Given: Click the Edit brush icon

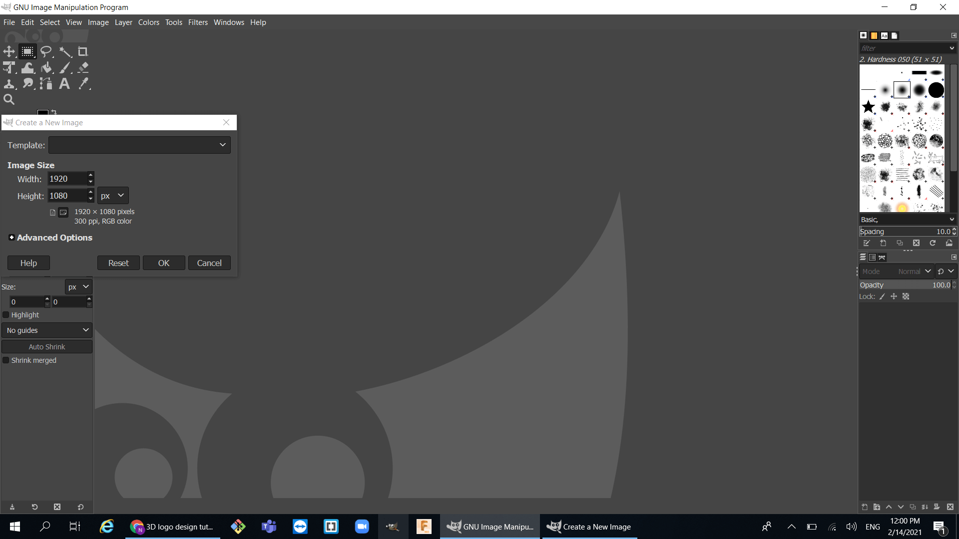Looking at the screenshot, I should pos(867,243).
